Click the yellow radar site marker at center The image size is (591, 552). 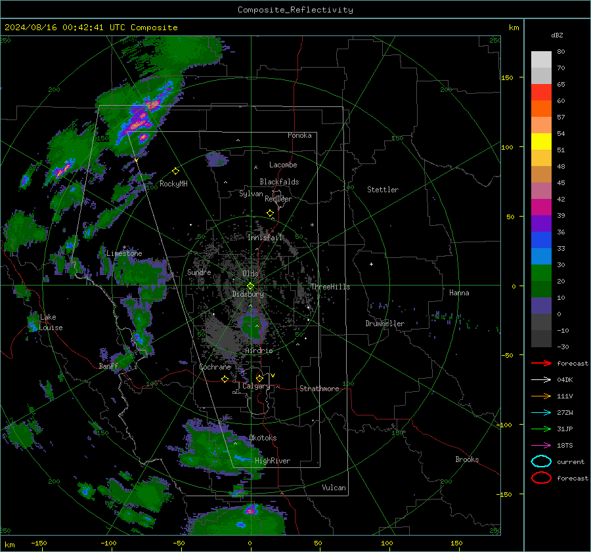250,286
